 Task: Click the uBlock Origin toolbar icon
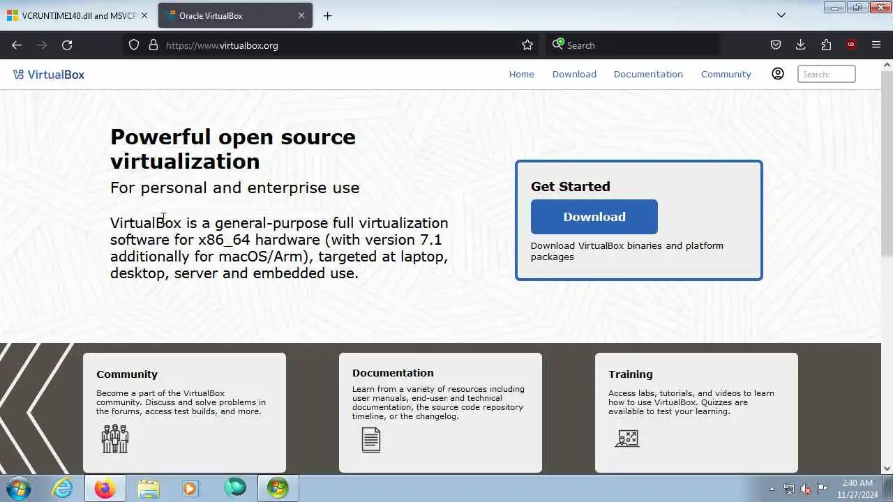point(851,45)
